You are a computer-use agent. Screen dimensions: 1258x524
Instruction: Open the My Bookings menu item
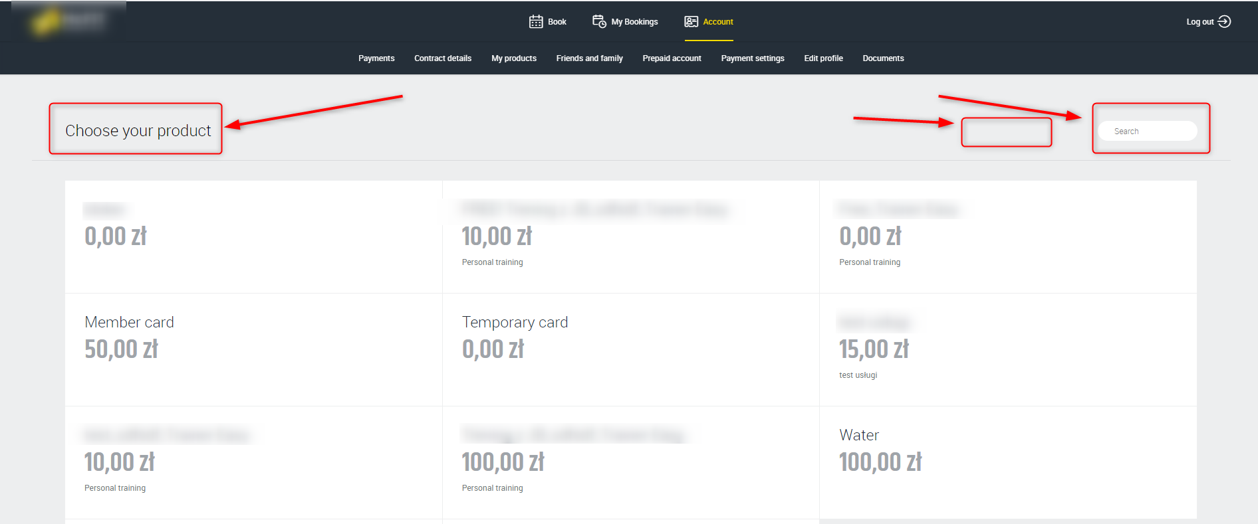pyautogui.click(x=634, y=22)
